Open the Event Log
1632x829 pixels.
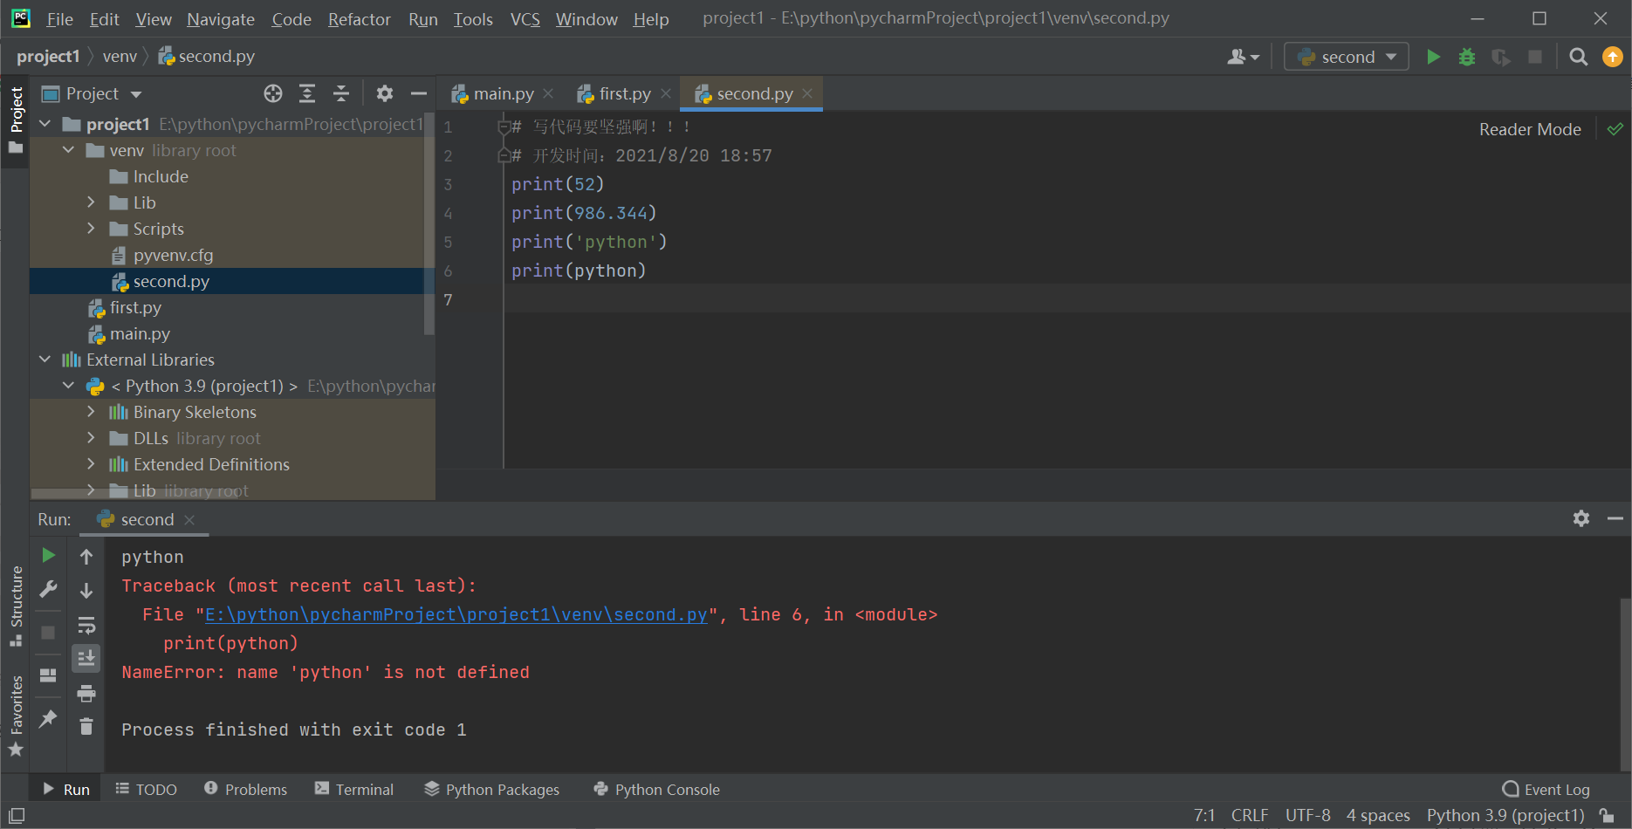pos(1546,789)
